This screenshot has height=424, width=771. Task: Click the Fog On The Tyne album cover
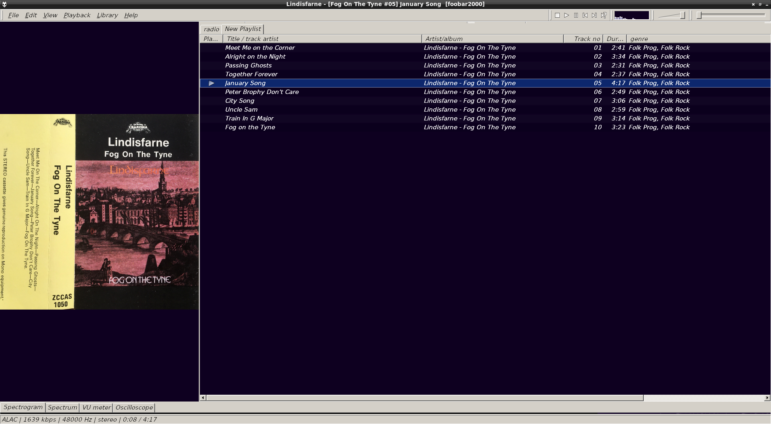[99, 212]
